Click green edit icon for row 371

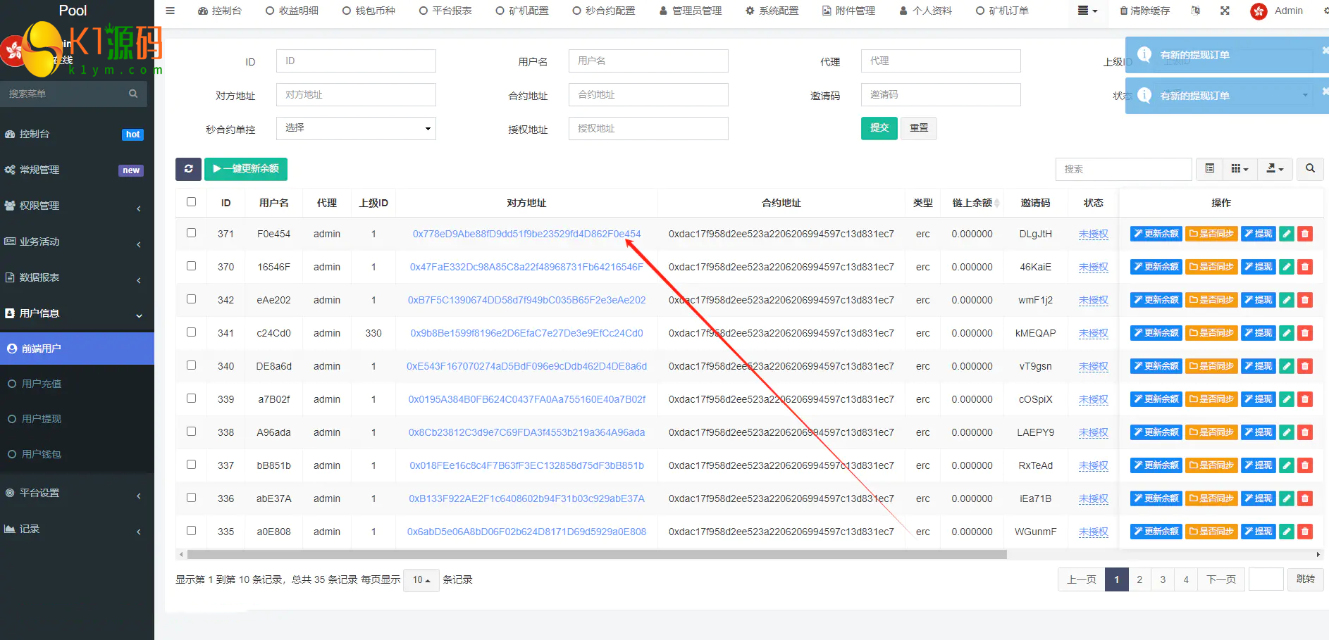click(1287, 234)
